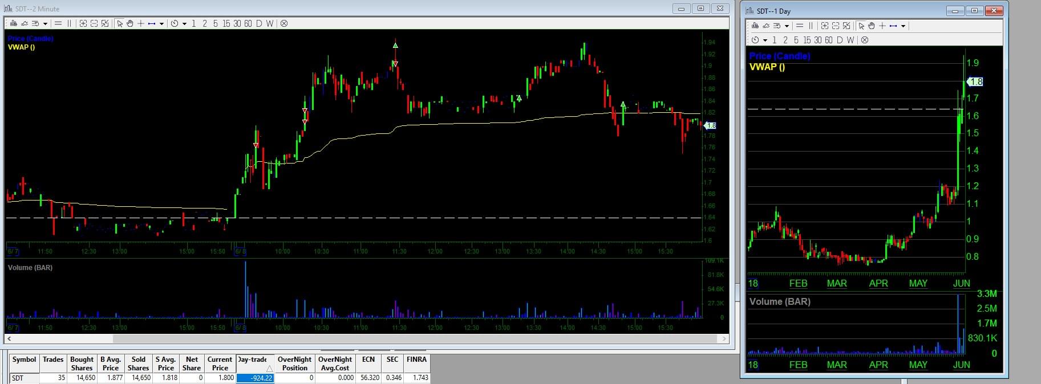Open timeframe dropdown arrow in 2 Minute toolbar

184,24
